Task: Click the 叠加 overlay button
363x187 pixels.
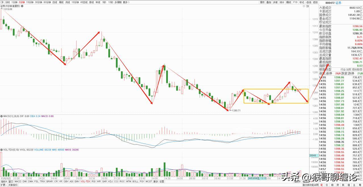Action: (x=269, y=2)
